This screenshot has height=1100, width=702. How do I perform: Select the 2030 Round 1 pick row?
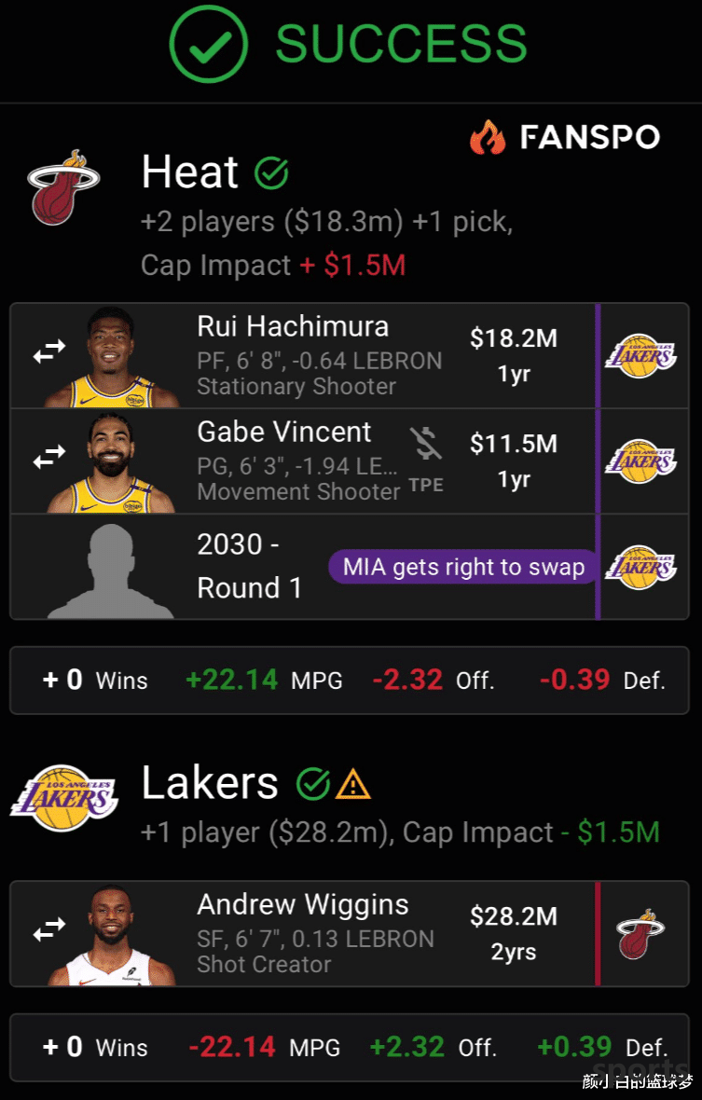click(249, 567)
